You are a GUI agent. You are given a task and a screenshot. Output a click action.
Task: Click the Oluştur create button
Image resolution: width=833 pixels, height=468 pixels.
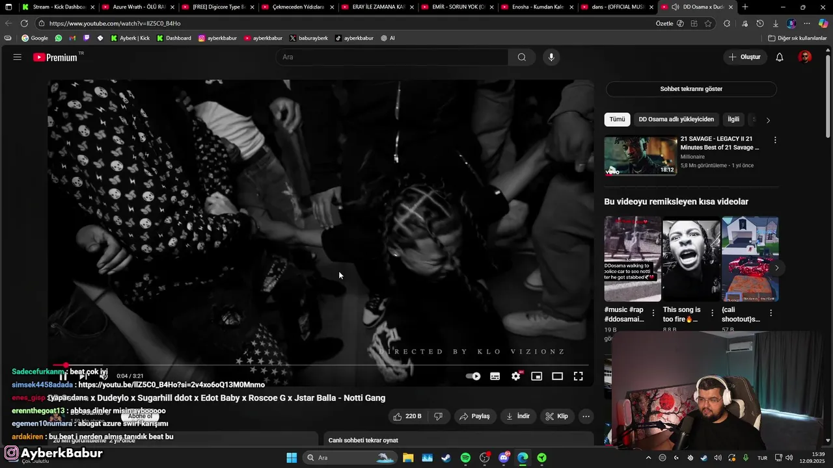(744, 57)
